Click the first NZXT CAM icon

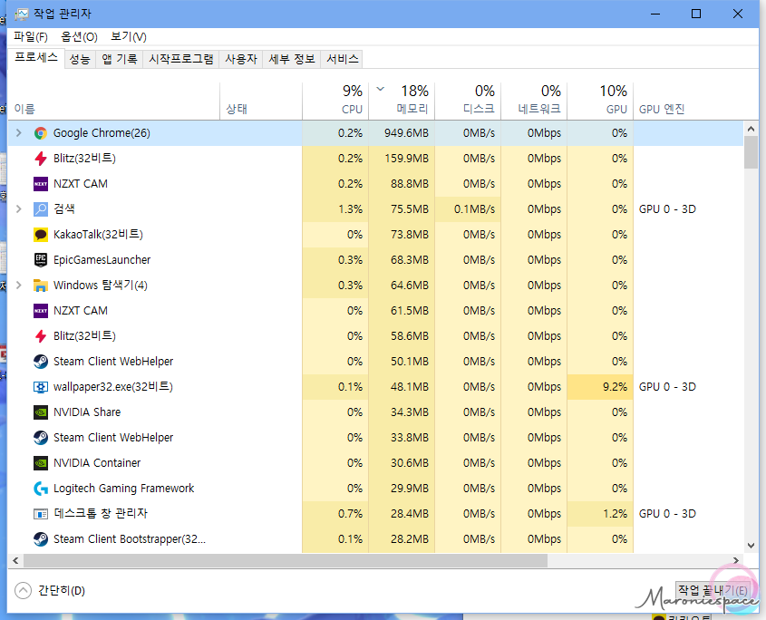point(41,184)
